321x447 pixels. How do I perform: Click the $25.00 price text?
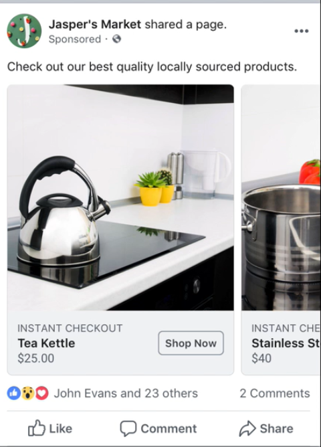point(36,359)
